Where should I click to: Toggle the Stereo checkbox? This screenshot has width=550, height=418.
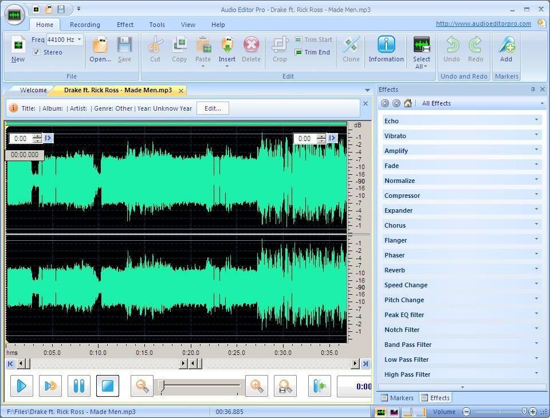(37, 52)
